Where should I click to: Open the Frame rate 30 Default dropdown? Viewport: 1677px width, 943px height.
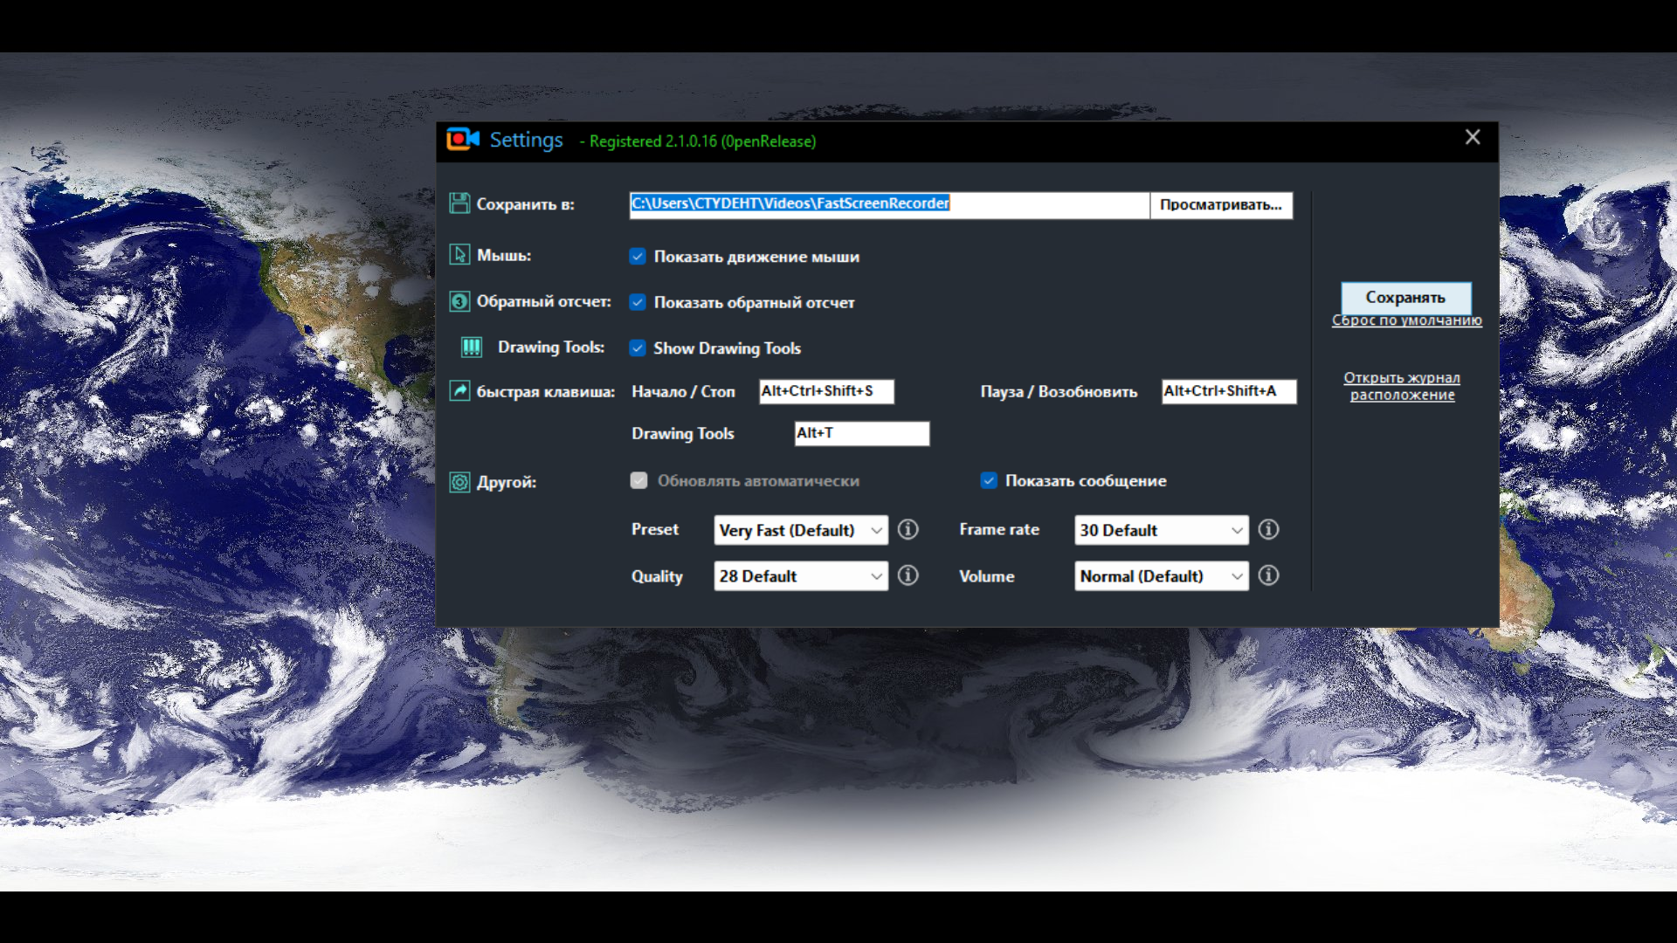click(1161, 530)
